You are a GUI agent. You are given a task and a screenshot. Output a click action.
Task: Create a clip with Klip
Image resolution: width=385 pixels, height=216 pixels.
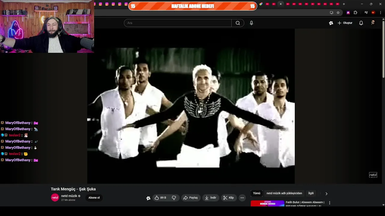click(x=228, y=198)
